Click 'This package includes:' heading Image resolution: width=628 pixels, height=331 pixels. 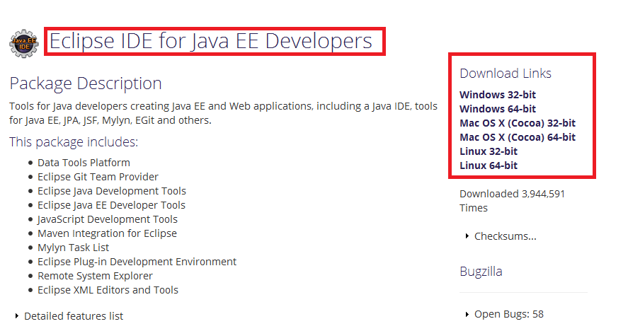pos(74,142)
